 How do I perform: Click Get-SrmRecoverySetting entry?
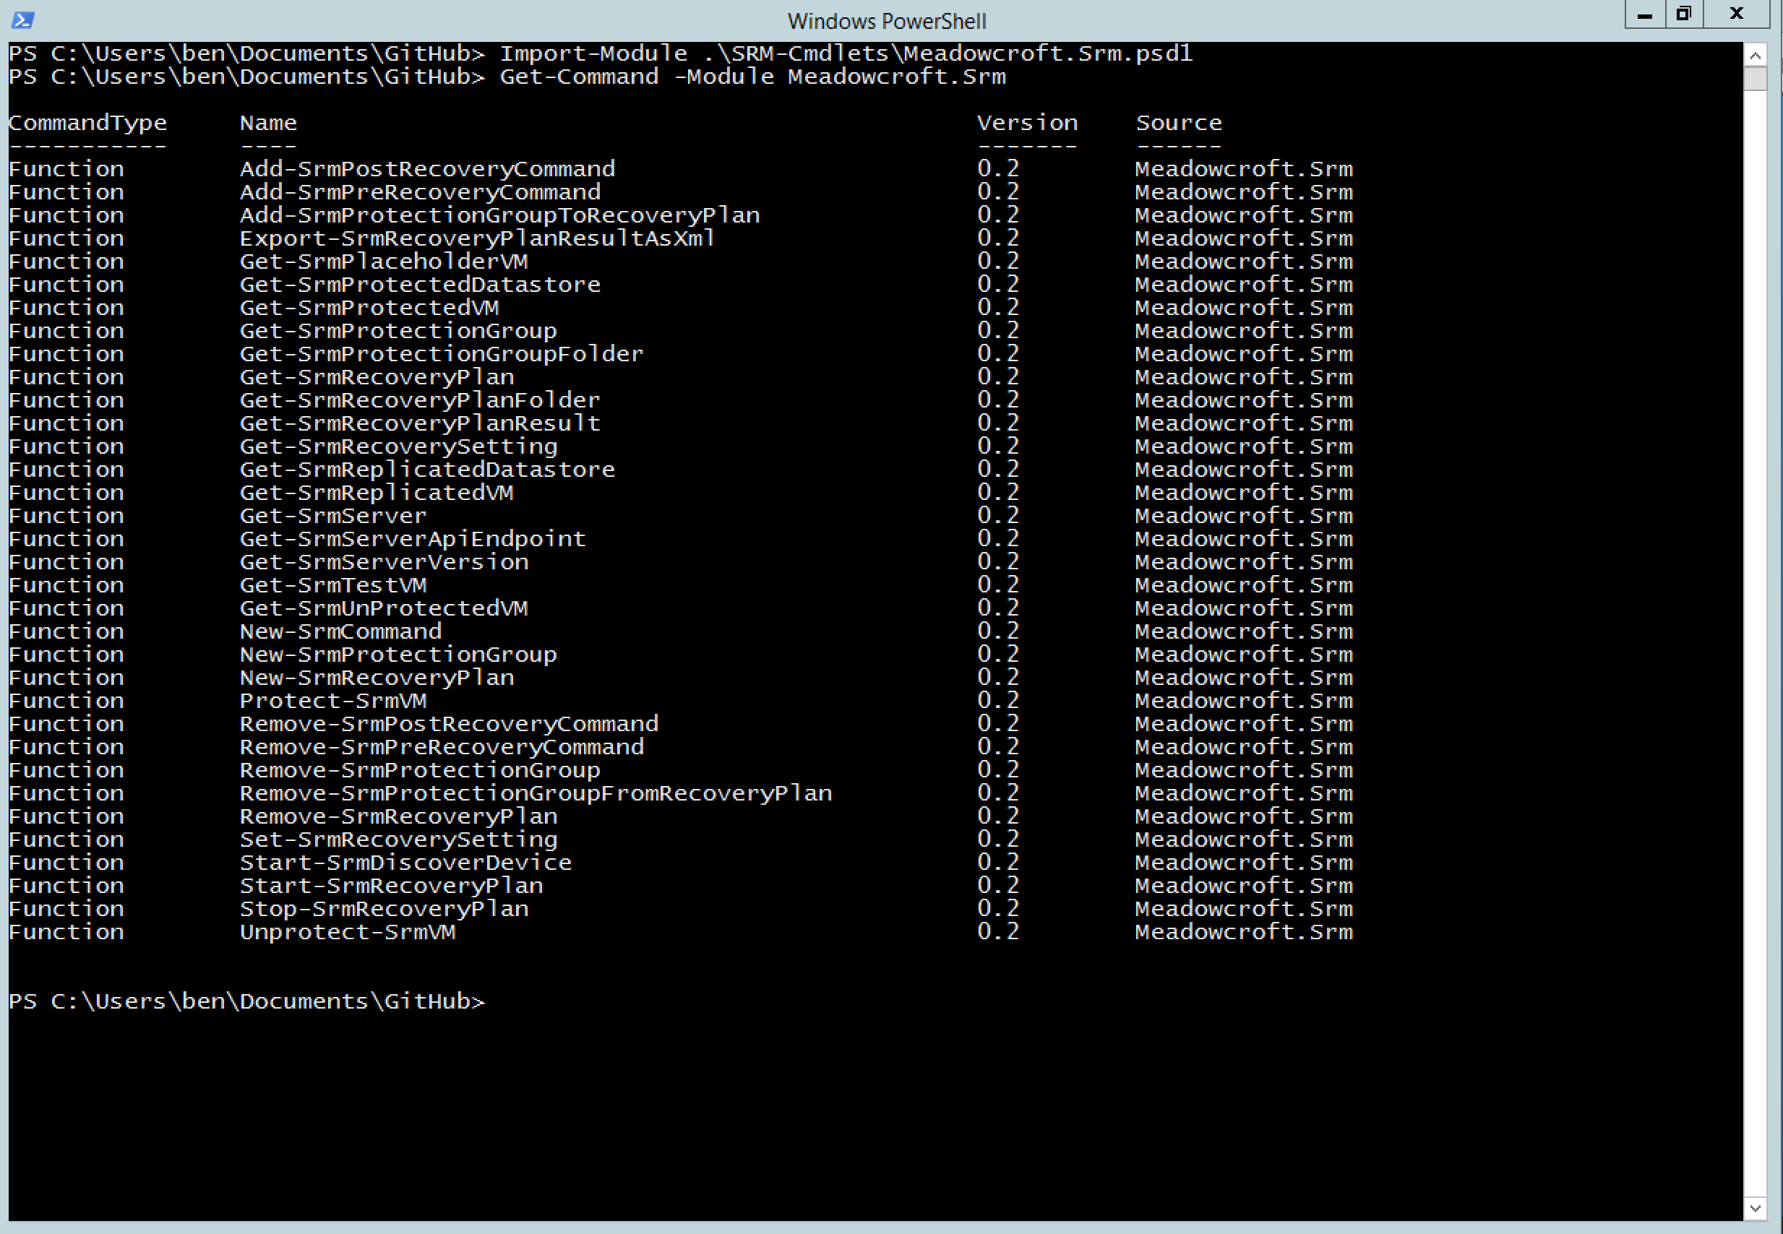click(398, 447)
